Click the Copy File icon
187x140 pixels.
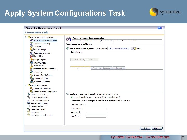(31, 46)
